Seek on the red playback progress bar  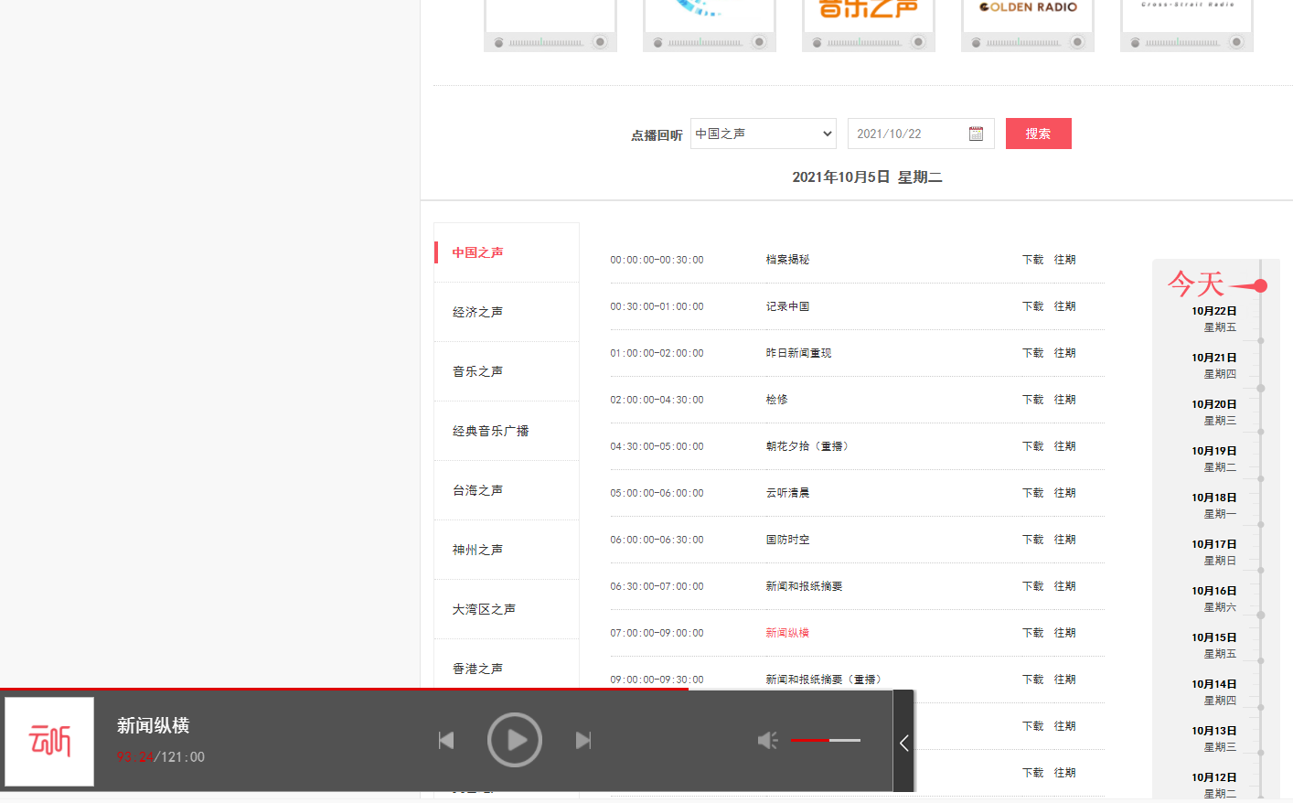(x=344, y=690)
